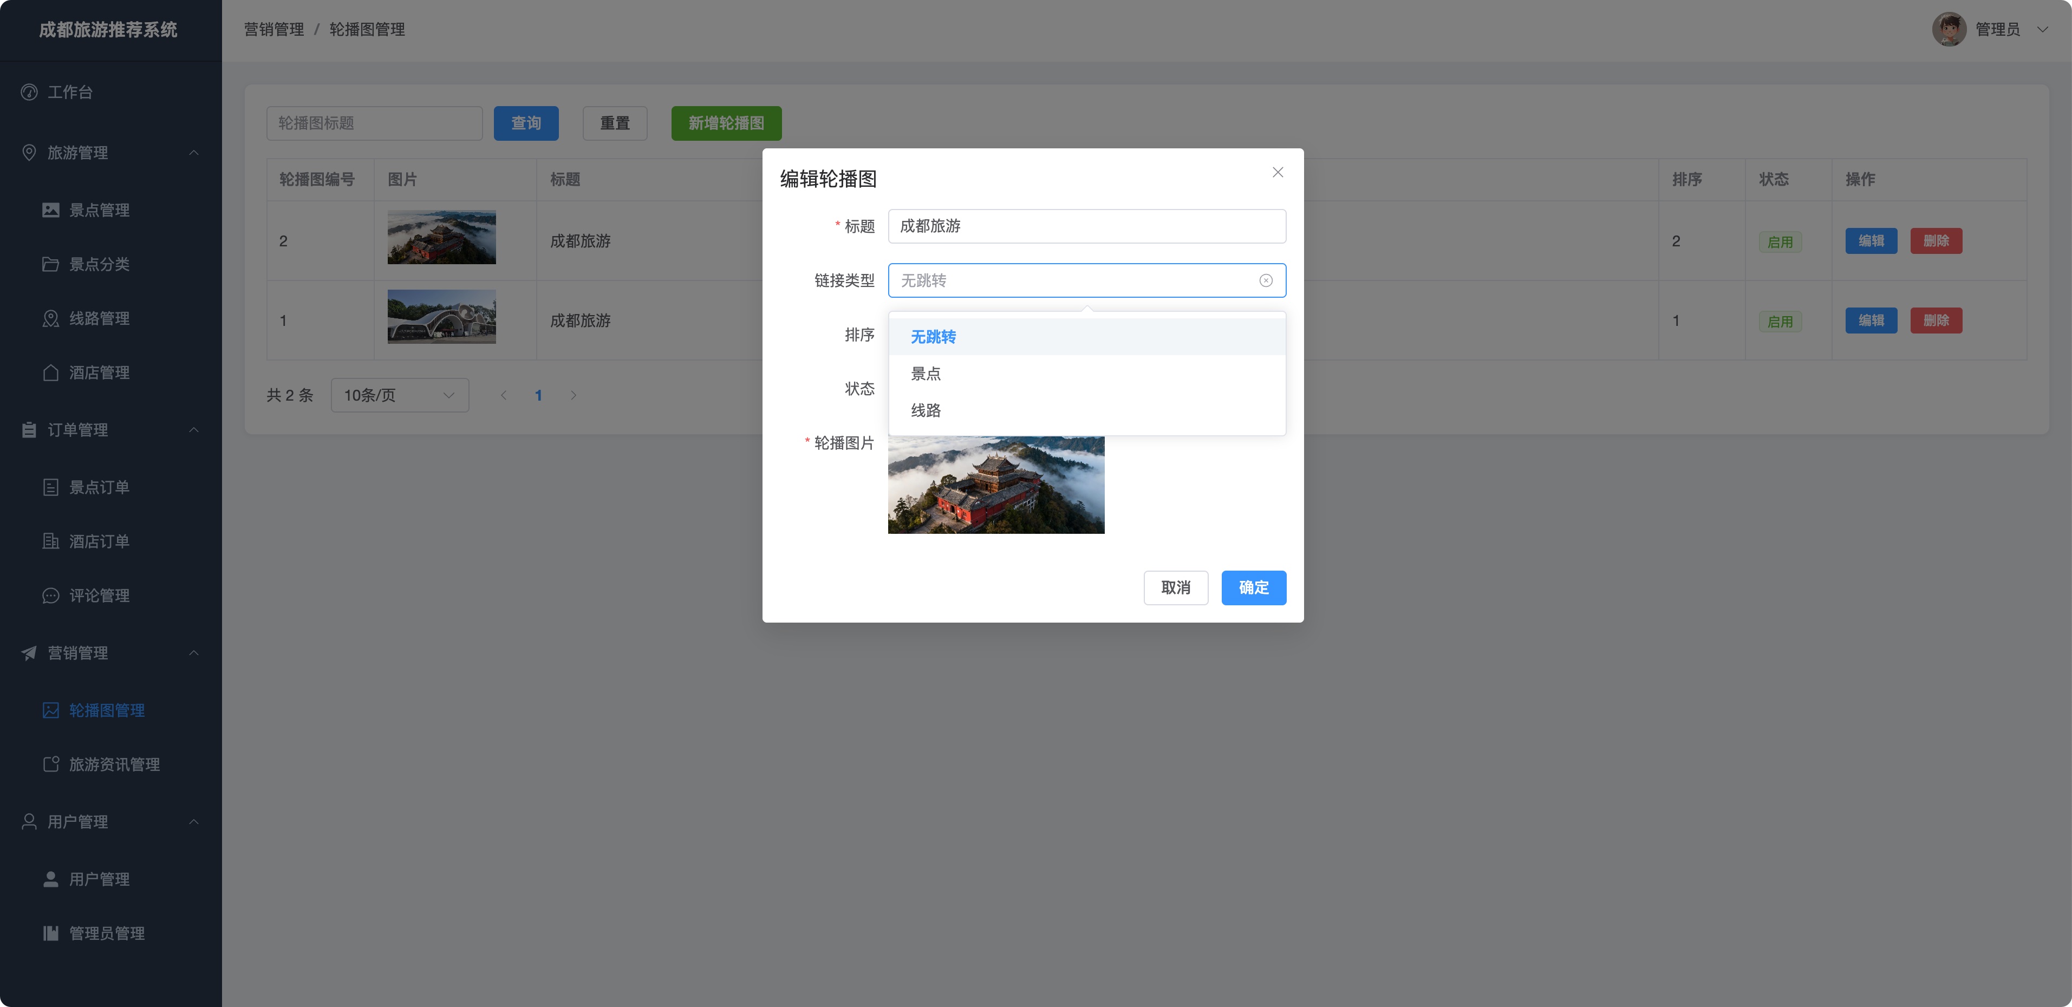Open 线路管理 menu item
This screenshot has height=1007, width=2072.
111,318
